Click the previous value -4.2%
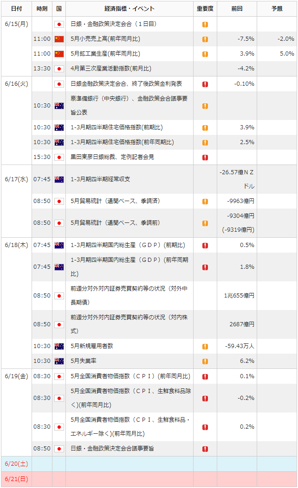Viewport: 298px width, 488px height. tap(246, 69)
